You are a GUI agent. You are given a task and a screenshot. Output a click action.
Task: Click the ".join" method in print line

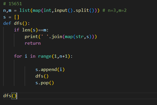click(x=56, y=37)
